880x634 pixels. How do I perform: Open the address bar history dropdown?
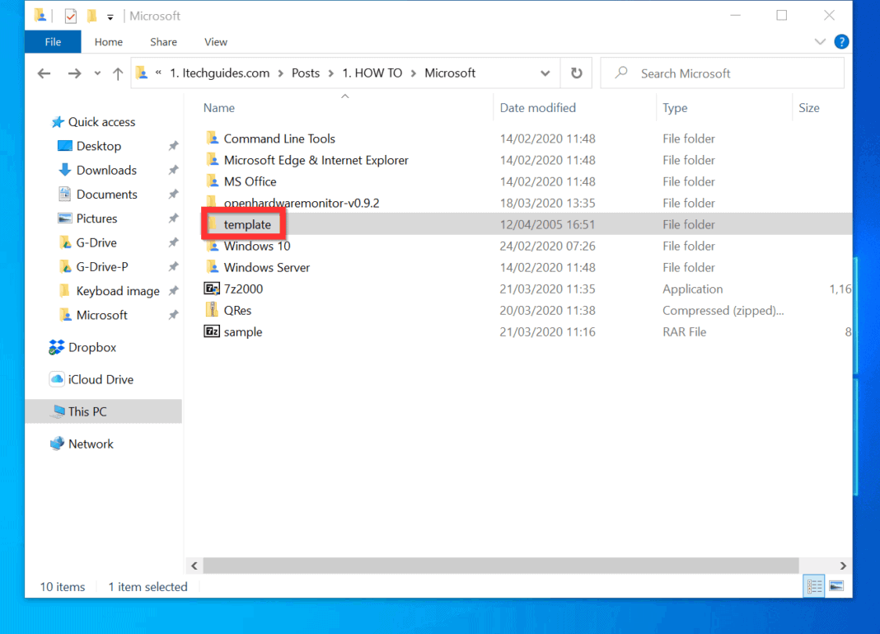[545, 73]
